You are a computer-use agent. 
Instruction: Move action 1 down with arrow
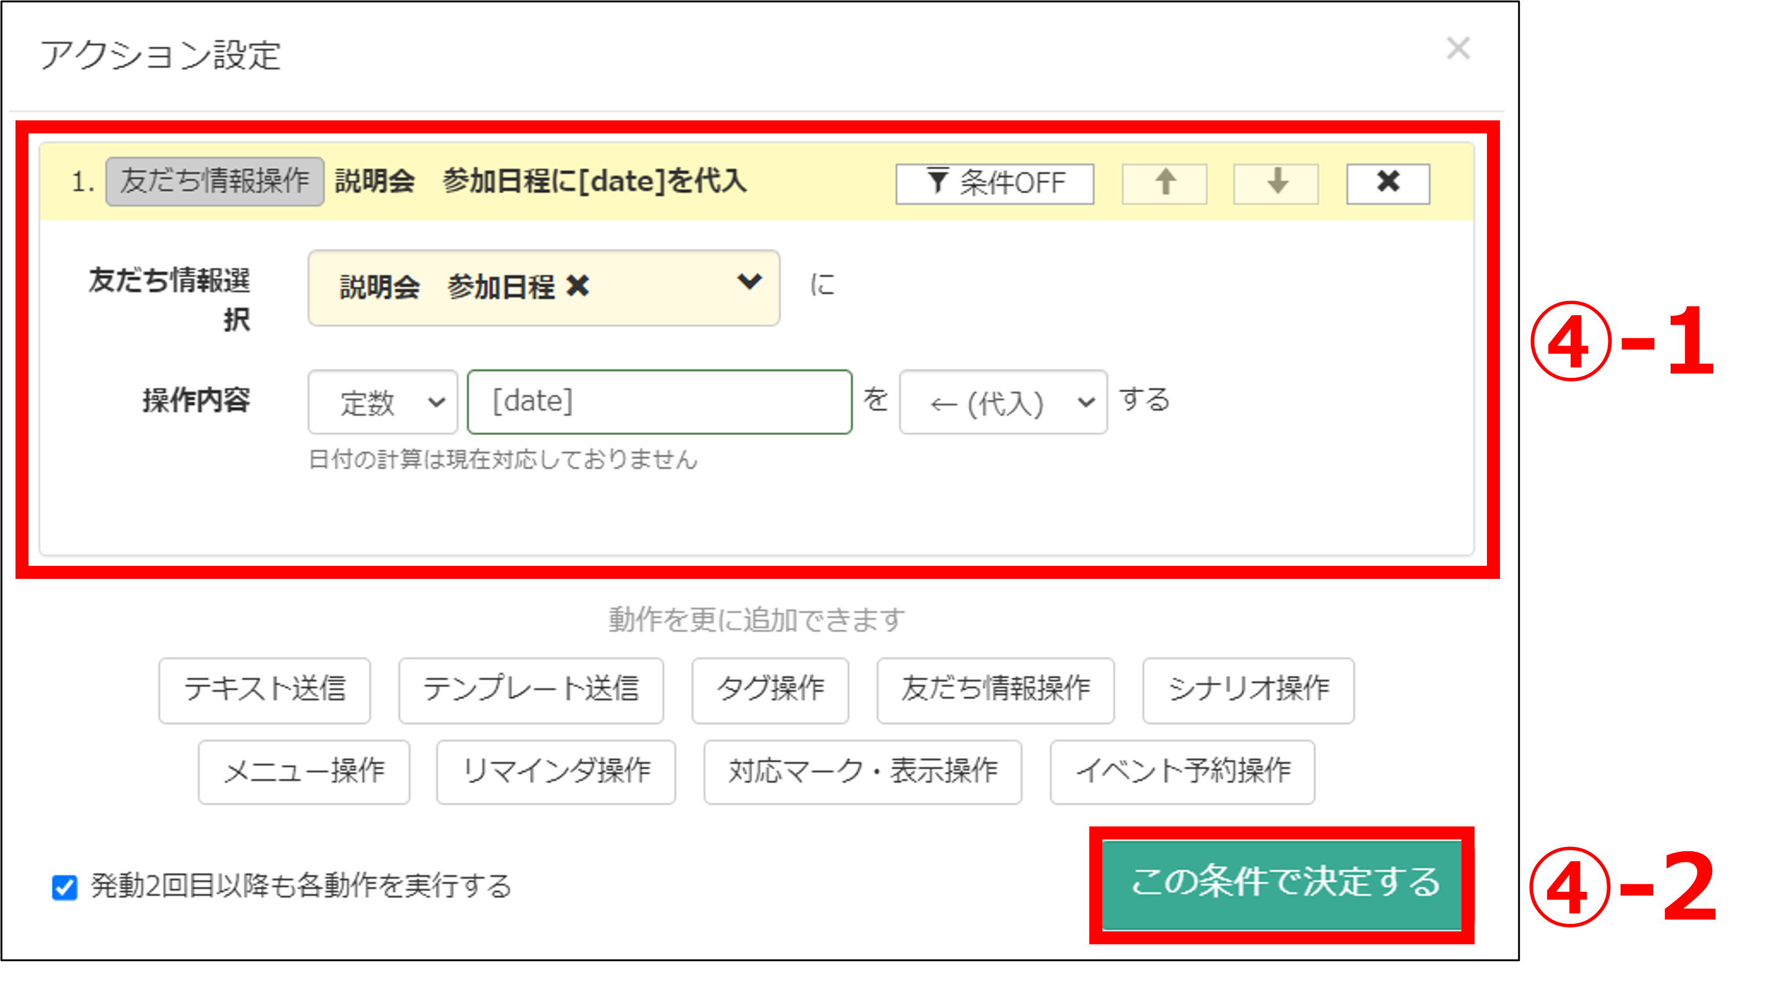tap(1276, 183)
